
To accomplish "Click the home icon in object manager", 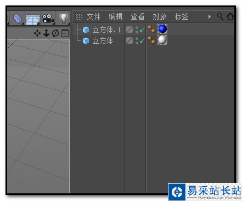I will point(230,16).
